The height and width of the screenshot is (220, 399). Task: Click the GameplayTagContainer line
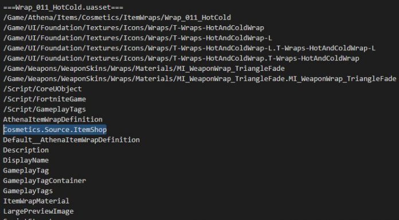click(x=45, y=181)
